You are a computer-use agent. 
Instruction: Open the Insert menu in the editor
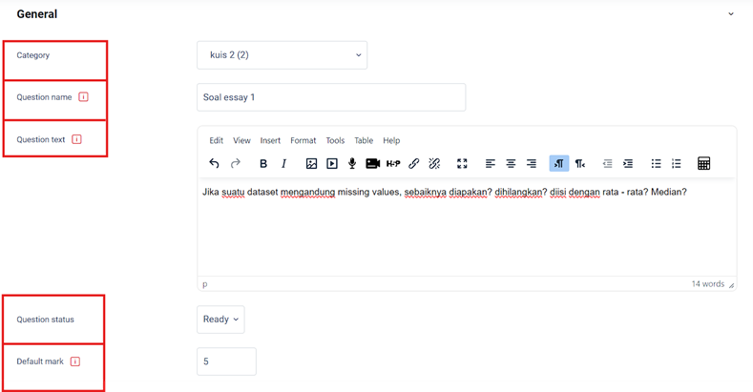pos(270,140)
